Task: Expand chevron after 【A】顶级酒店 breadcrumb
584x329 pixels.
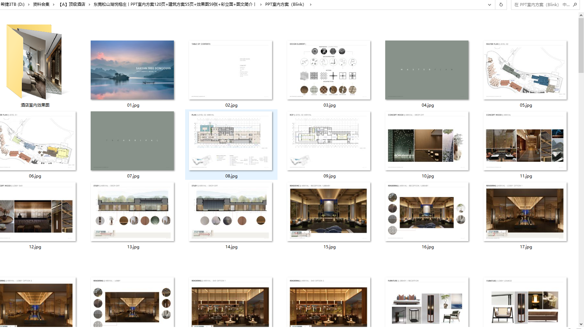Action: pyautogui.click(x=89, y=4)
